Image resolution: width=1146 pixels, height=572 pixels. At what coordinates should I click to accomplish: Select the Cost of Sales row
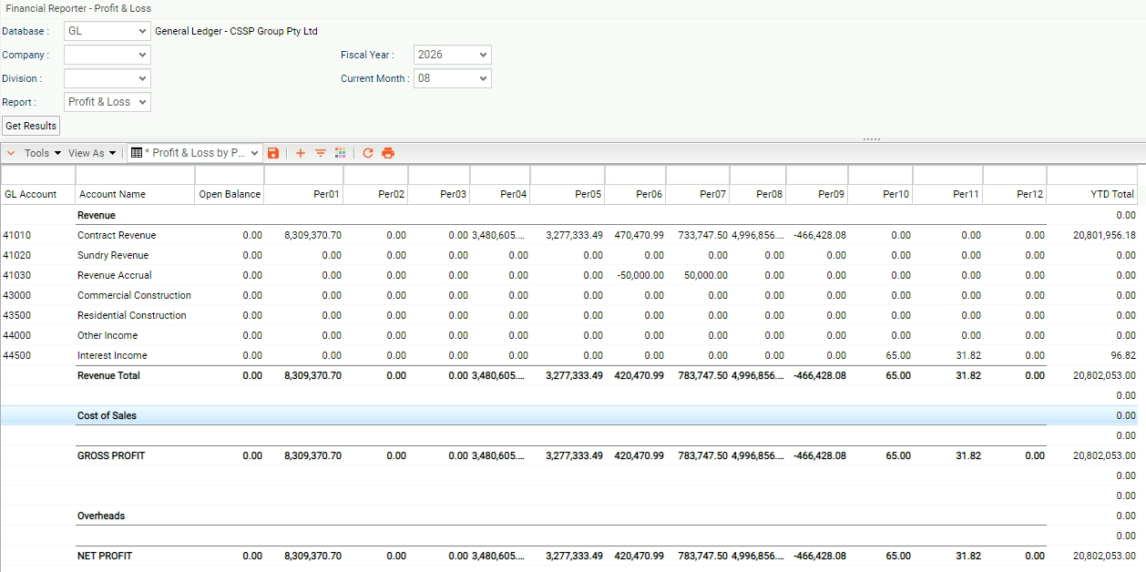point(569,415)
